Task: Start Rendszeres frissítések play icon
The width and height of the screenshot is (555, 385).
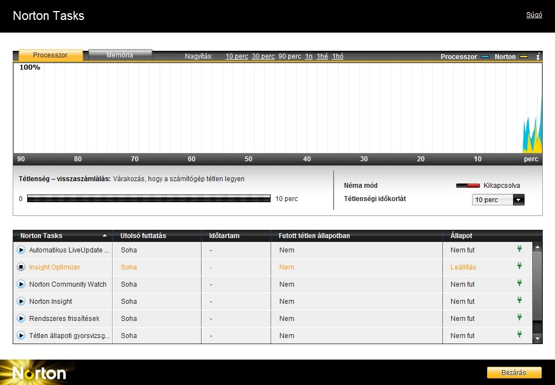Action: click(21, 318)
